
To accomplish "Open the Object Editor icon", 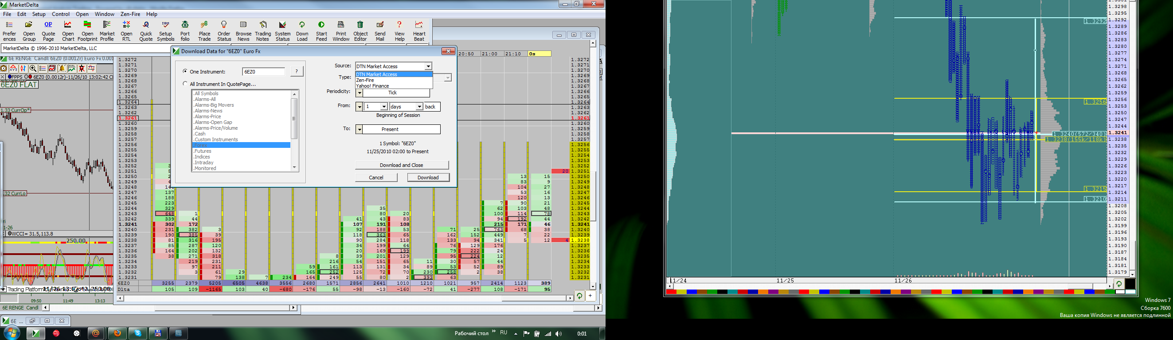I will click(x=360, y=31).
